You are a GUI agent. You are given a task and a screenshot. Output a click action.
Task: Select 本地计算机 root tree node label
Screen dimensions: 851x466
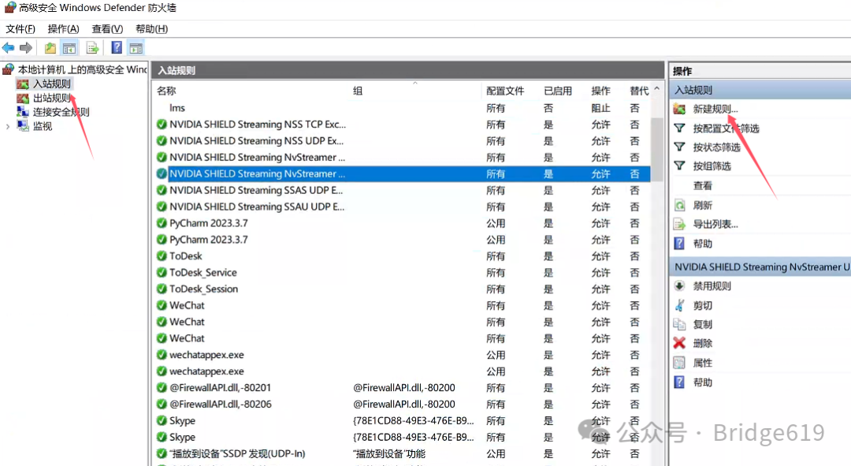(82, 69)
